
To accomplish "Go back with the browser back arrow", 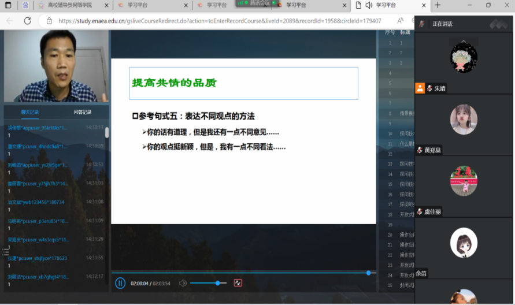I will pyautogui.click(x=10, y=21).
